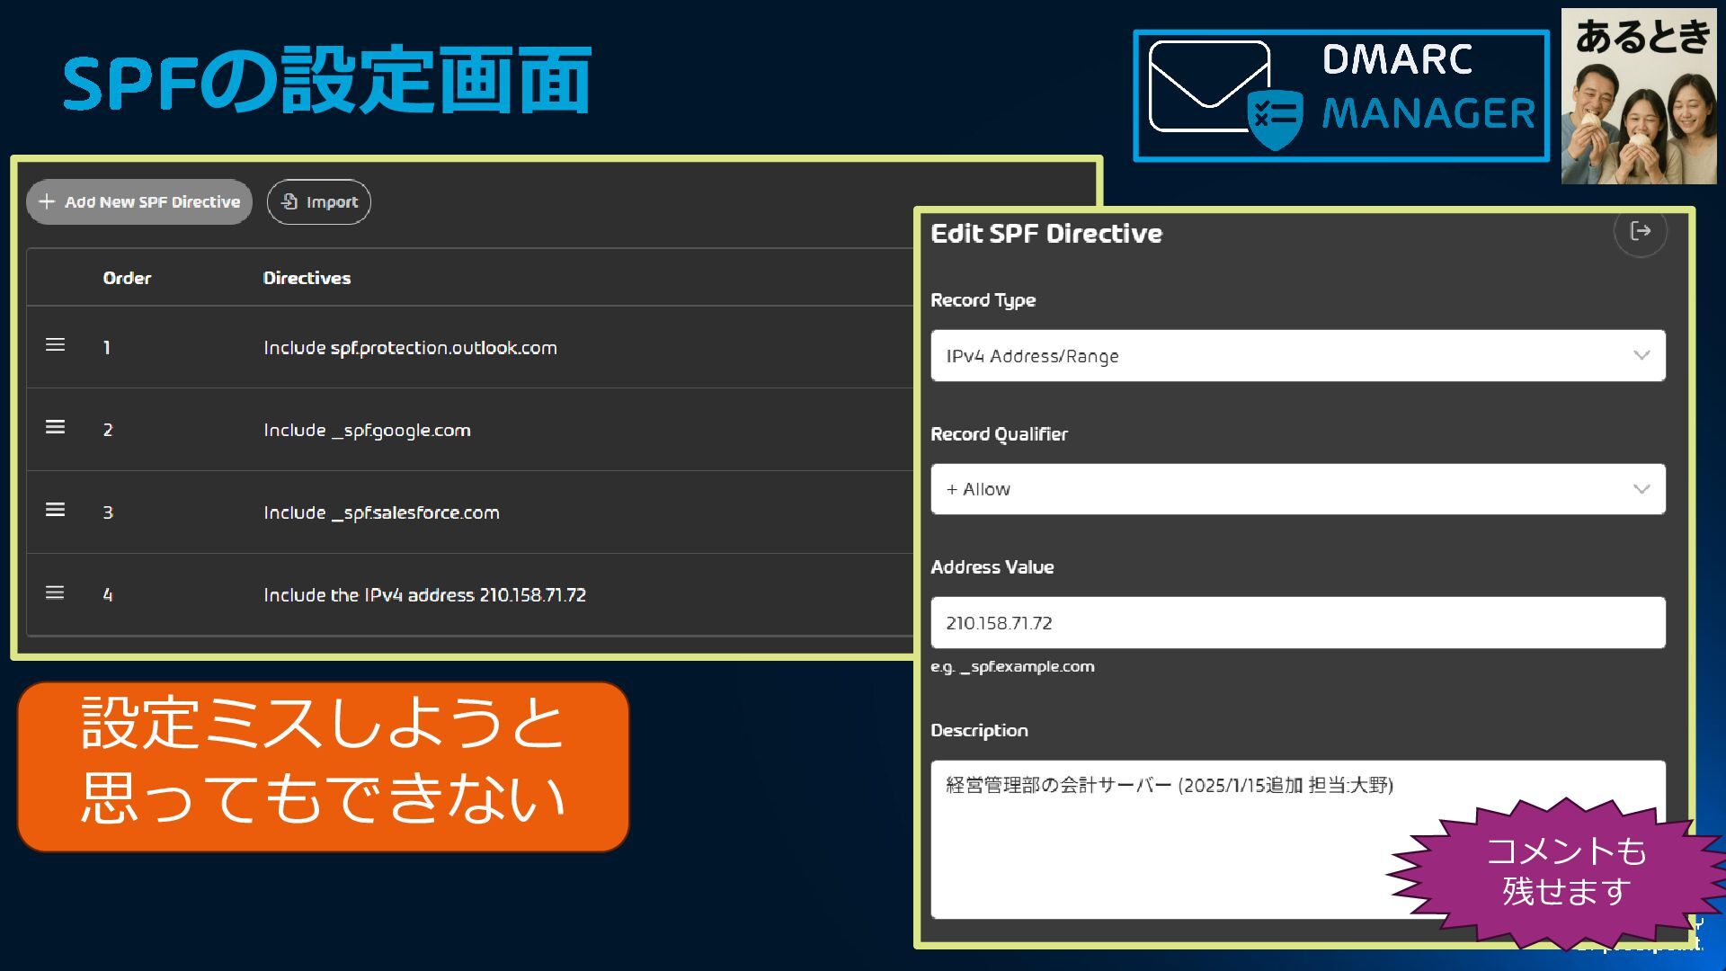Click the import document icon
1726x971 pixels.
289,201
